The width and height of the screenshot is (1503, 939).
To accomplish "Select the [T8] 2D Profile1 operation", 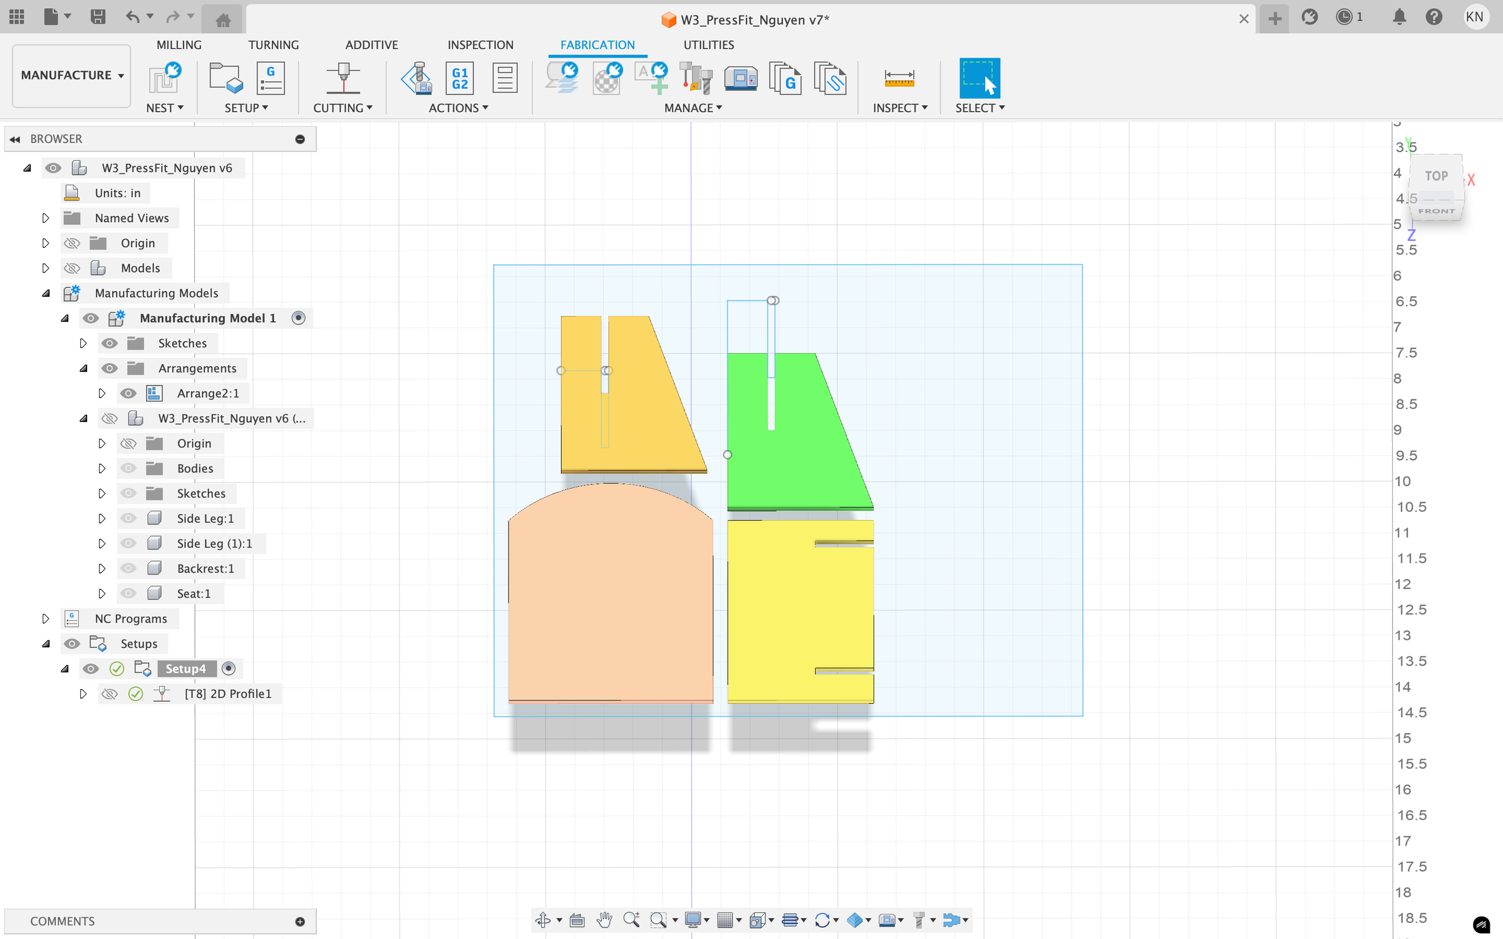I will click(227, 694).
